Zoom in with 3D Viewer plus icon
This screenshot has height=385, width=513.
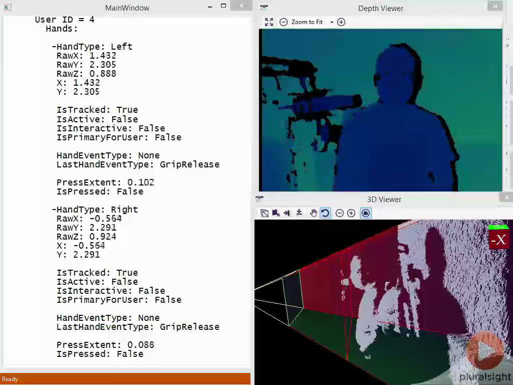tap(351, 213)
